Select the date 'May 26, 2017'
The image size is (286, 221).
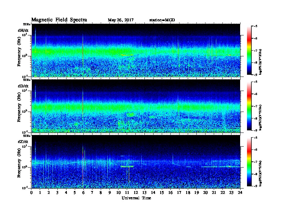(121, 20)
